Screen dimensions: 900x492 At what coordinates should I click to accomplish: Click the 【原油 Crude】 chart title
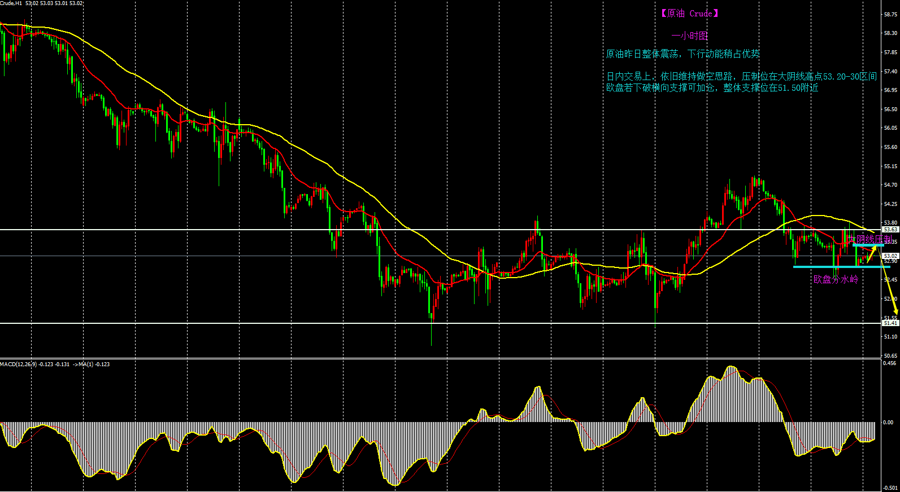click(689, 14)
